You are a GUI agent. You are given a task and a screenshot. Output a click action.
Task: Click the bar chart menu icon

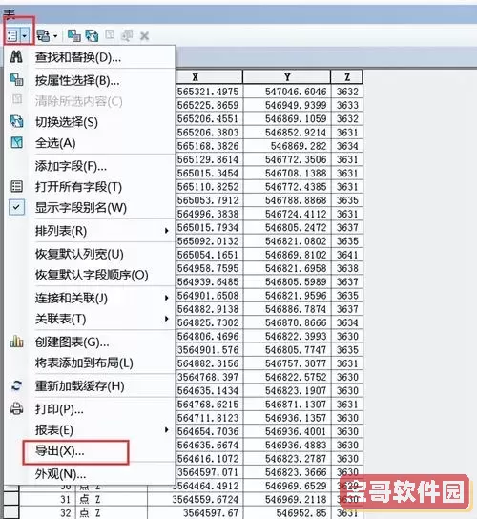(x=16, y=342)
